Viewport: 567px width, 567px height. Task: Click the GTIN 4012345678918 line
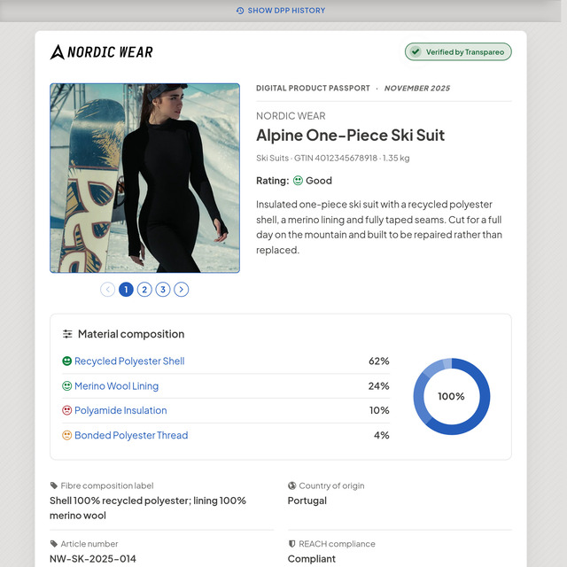click(333, 158)
